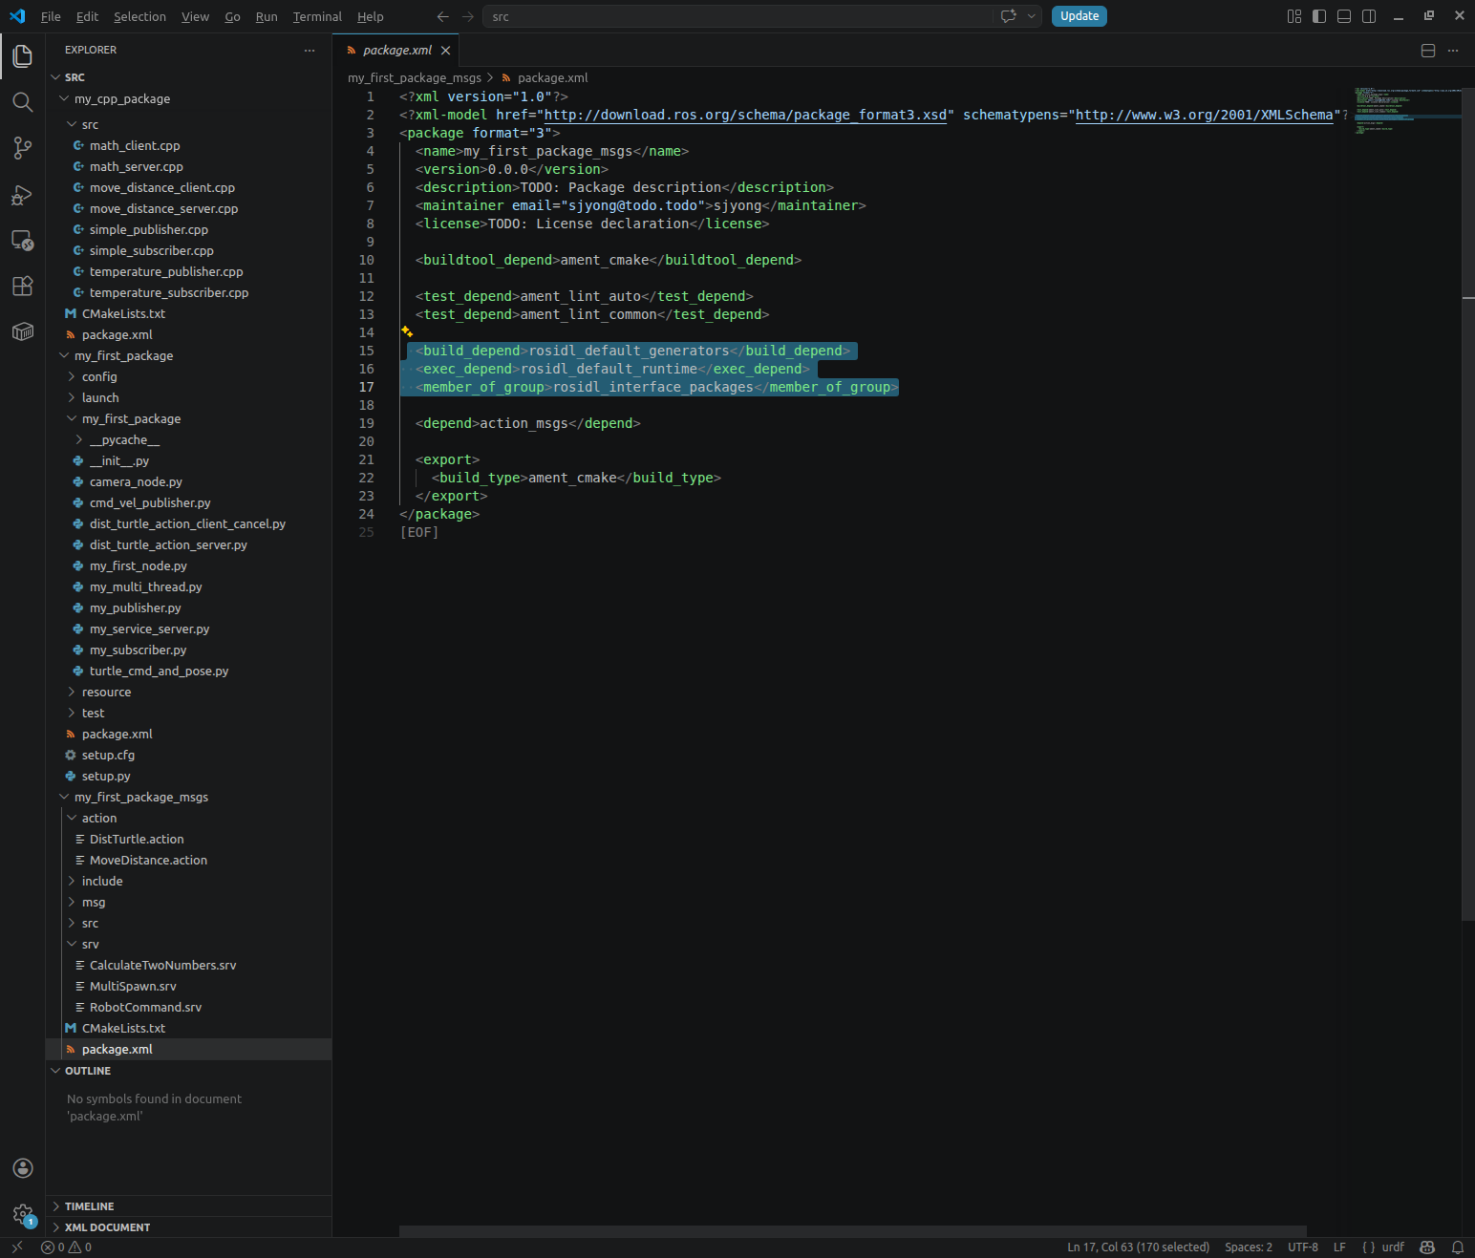Open camera_node.py file
1475x1258 pixels.
pos(188,481)
